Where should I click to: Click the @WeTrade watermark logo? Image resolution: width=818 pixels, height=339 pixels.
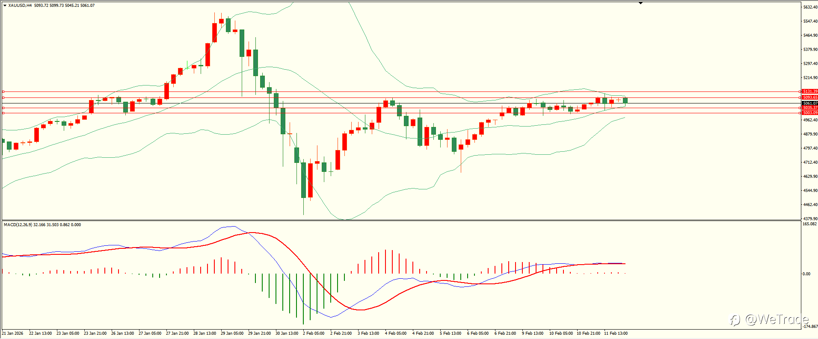tap(769, 319)
